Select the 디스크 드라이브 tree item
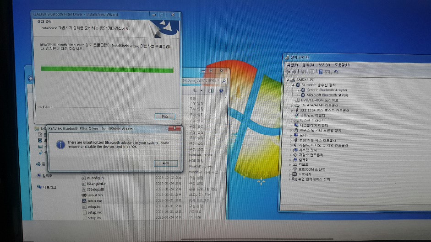This screenshot has height=242, width=431. [x=312, y=120]
